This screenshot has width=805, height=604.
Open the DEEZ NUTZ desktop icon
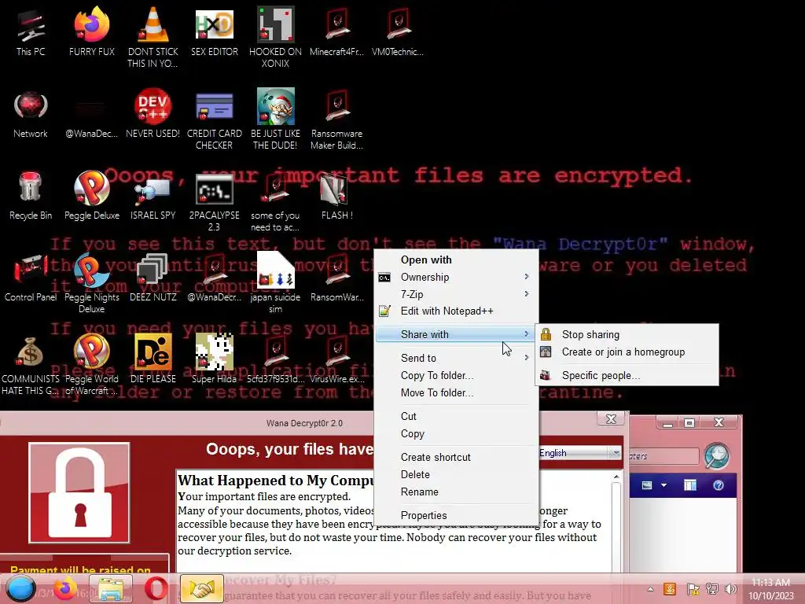[153, 278]
